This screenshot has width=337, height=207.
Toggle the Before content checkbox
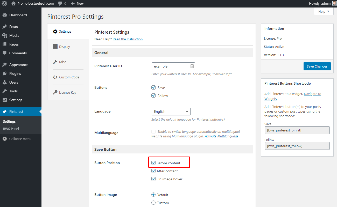tap(153, 163)
